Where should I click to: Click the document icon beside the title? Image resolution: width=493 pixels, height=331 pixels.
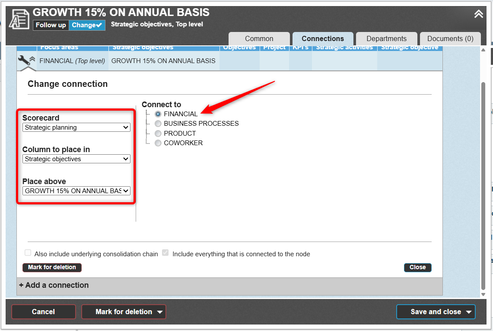click(x=19, y=19)
